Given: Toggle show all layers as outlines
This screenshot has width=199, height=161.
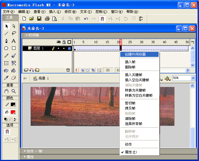Looking at the screenshot, I should (x=69, y=42).
